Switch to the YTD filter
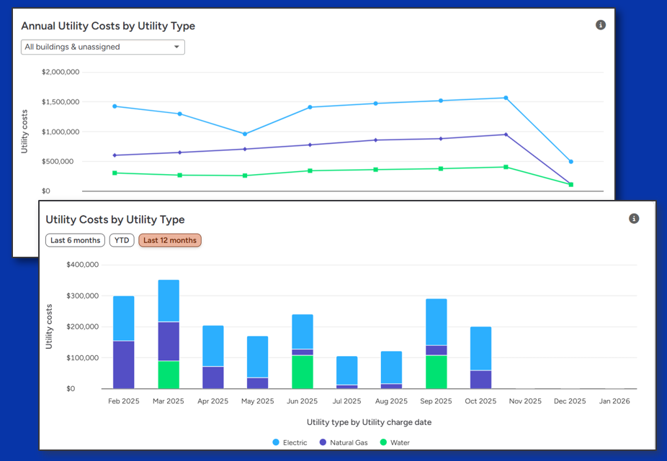Image resolution: width=667 pixels, height=461 pixels. point(121,240)
